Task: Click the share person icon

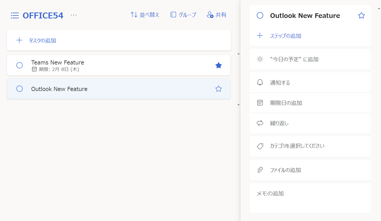Action: click(x=210, y=15)
